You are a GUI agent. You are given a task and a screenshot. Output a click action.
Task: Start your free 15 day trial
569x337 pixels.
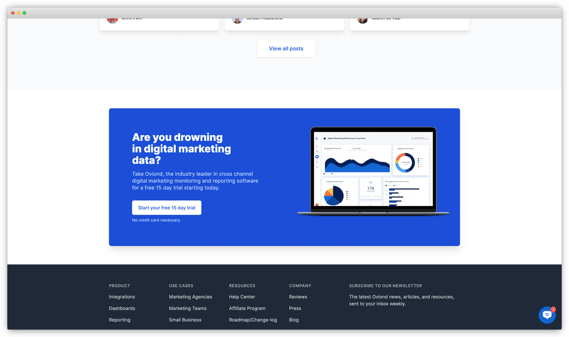(x=166, y=208)
